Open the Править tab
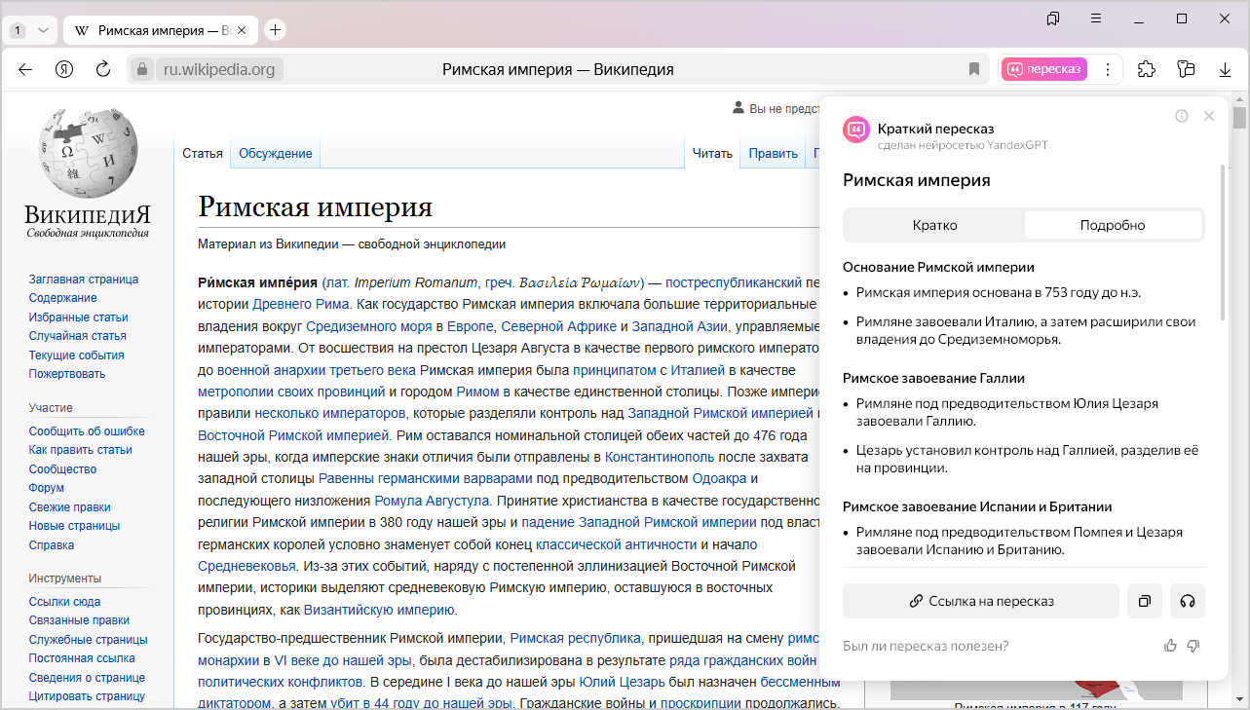The width and height of the screenshot is (1250, 710). (773, 153)
